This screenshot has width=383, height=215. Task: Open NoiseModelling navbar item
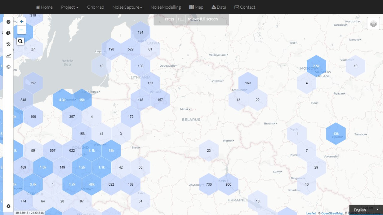[x=166, y=7]
